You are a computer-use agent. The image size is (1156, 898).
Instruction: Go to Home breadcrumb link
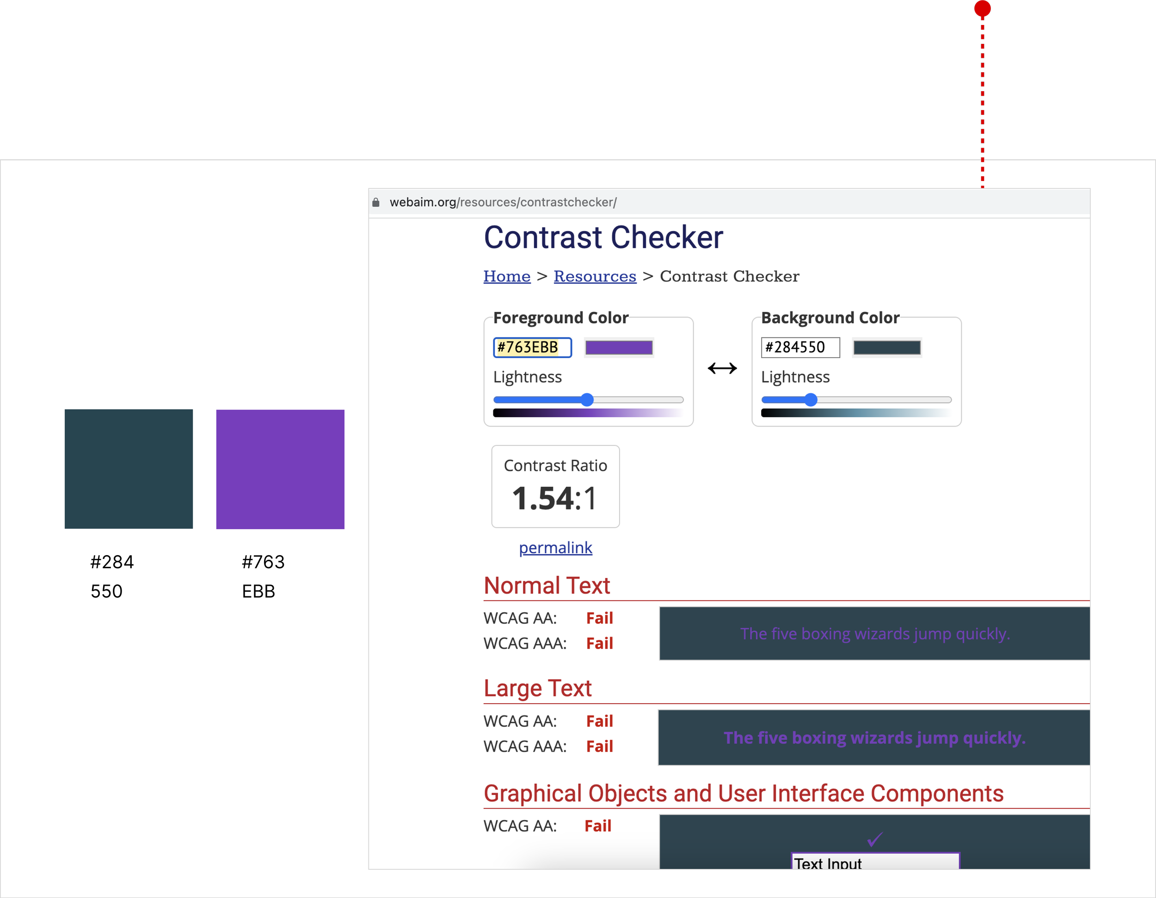click(x=506, y=276)
